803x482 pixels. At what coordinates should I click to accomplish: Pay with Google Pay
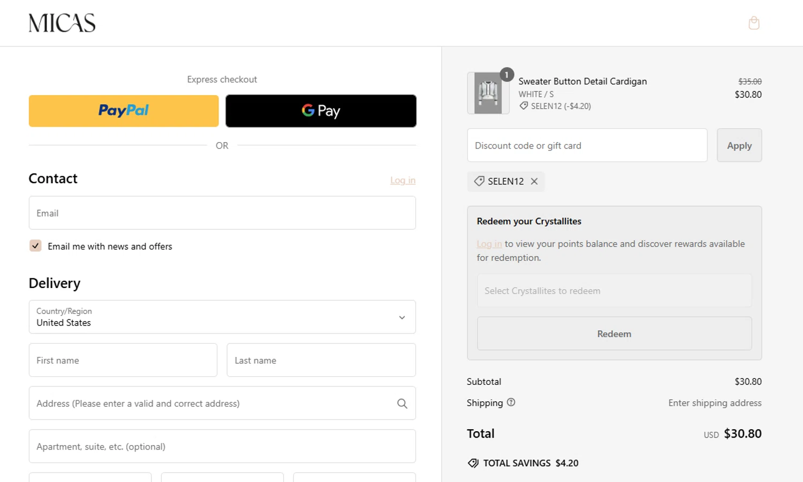tap(321, 111)
